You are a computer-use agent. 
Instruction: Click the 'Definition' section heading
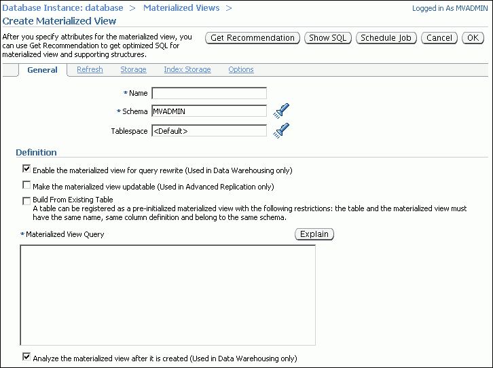pos(36,152)
